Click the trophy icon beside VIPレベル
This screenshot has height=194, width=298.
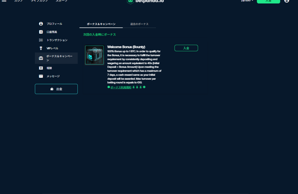(x=41, y=48)
